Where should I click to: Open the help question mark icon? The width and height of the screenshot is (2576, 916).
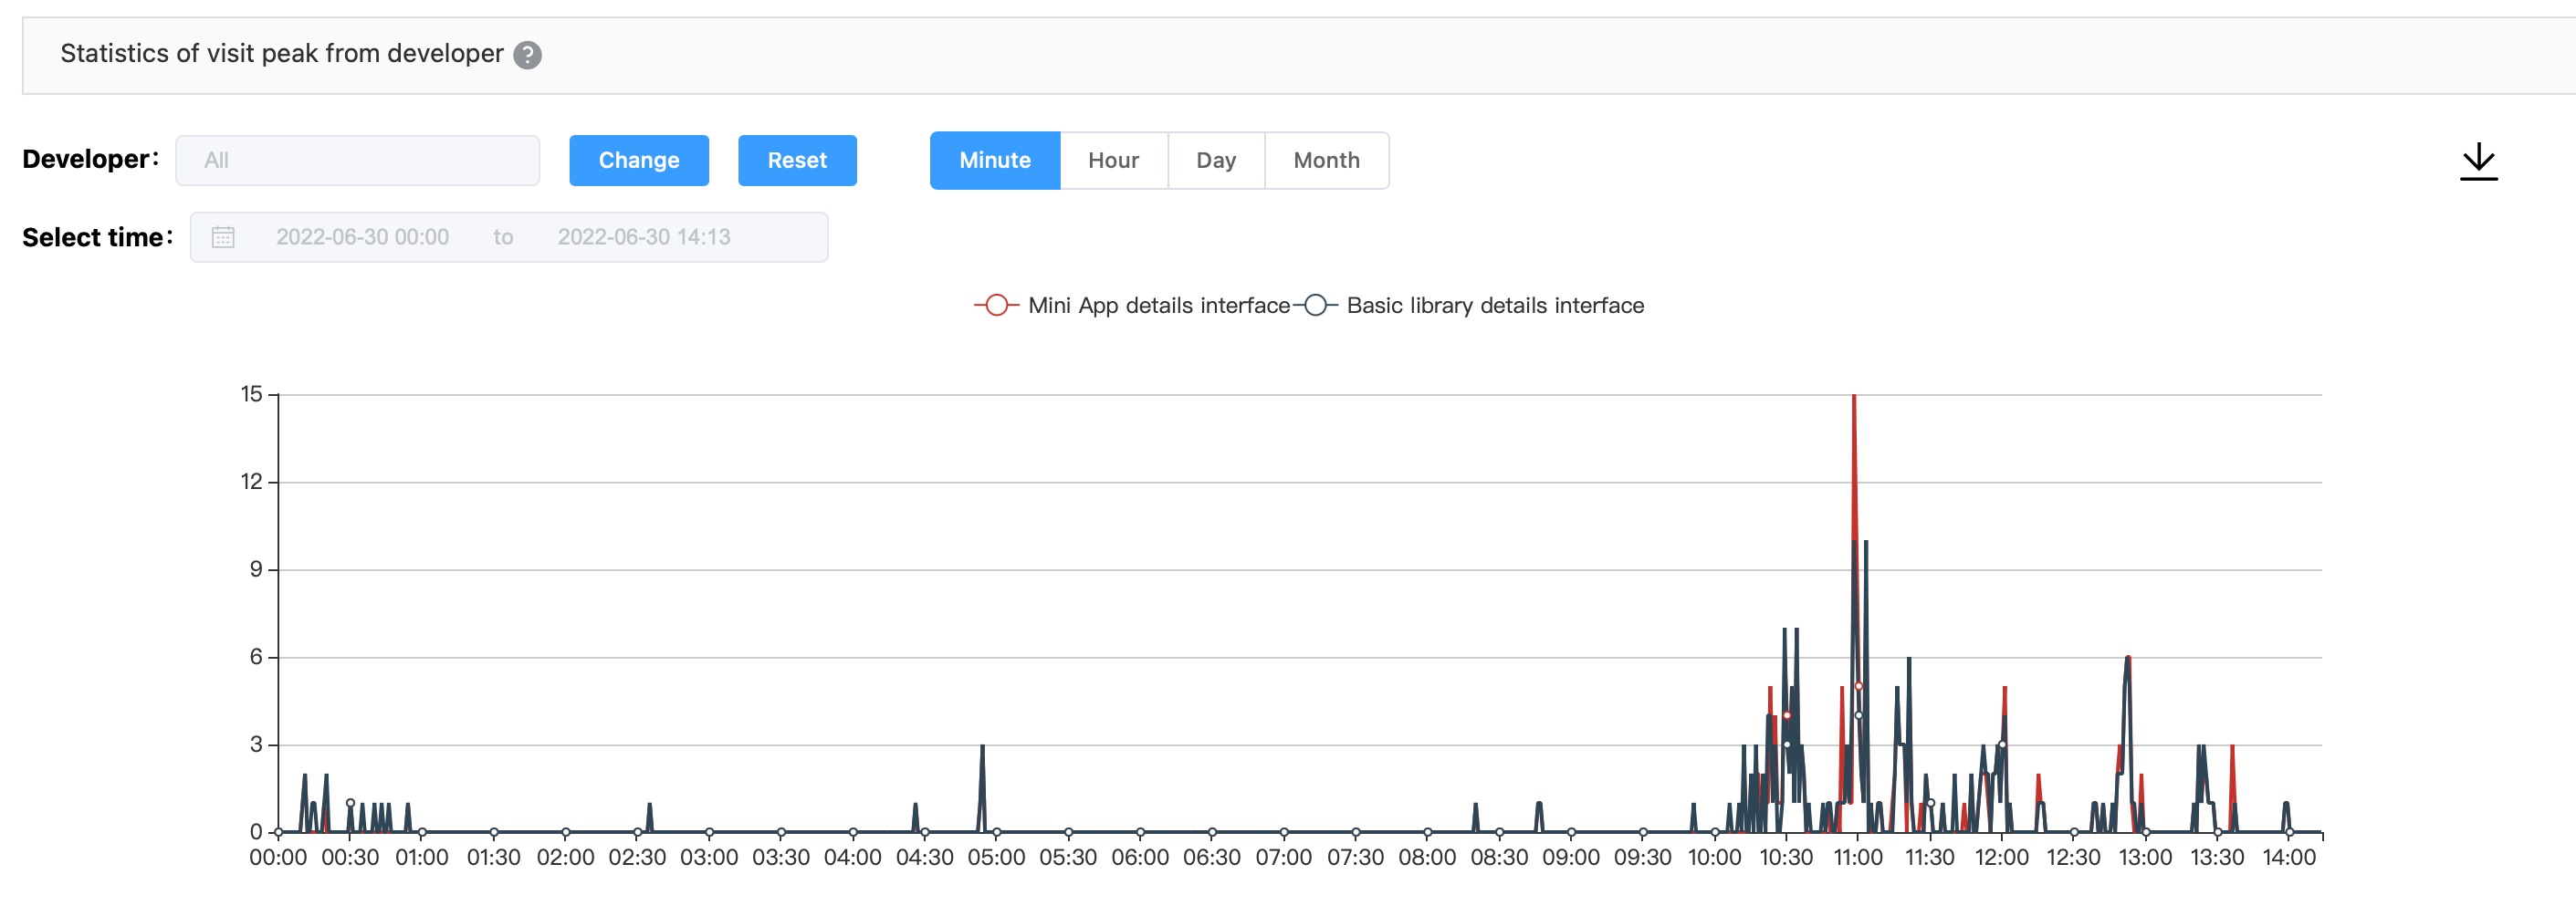tap(527, 55)
